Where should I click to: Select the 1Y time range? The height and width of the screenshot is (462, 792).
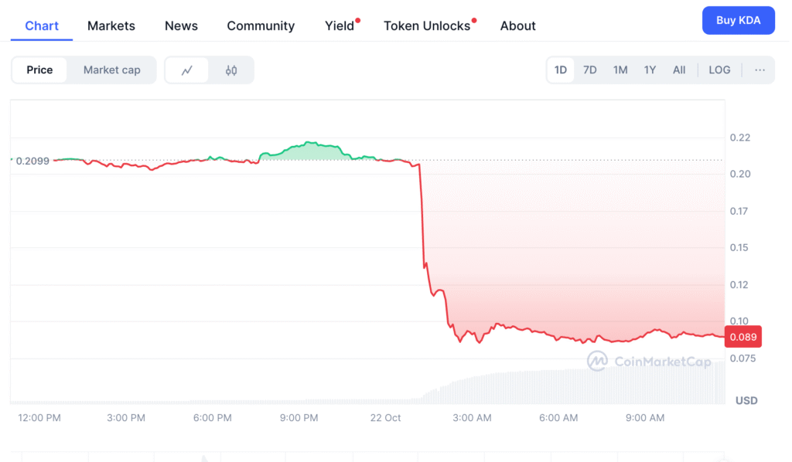point(650,70)
